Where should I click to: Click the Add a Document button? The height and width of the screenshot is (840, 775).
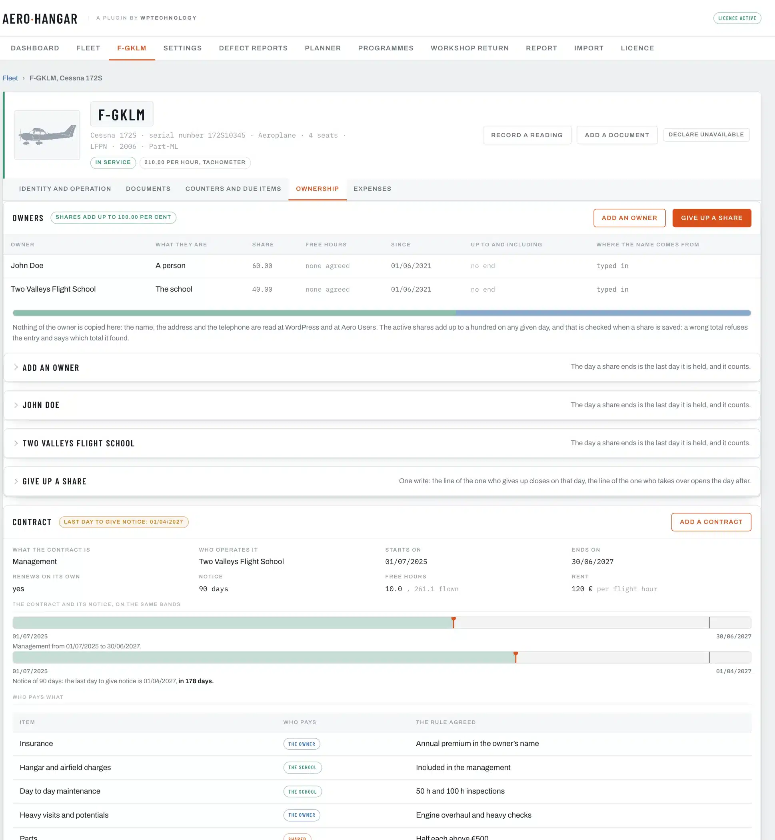tap(617, 135)
